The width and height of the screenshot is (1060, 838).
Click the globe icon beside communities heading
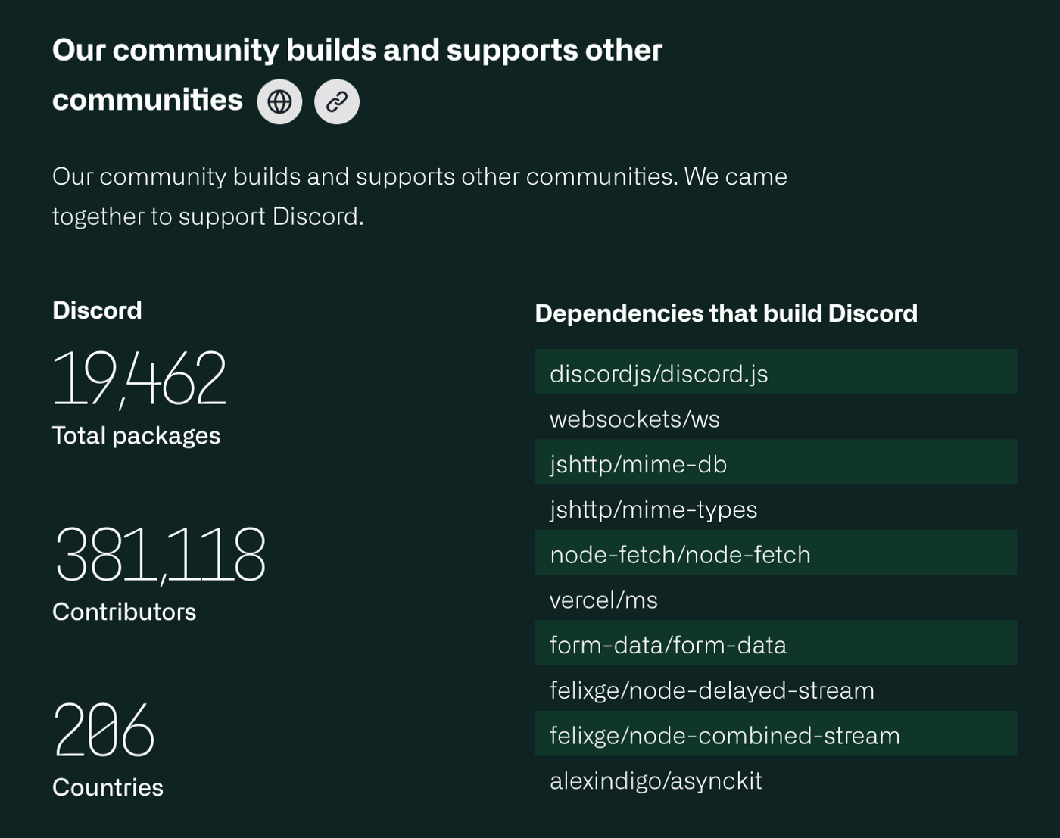(x=279, y=101)
